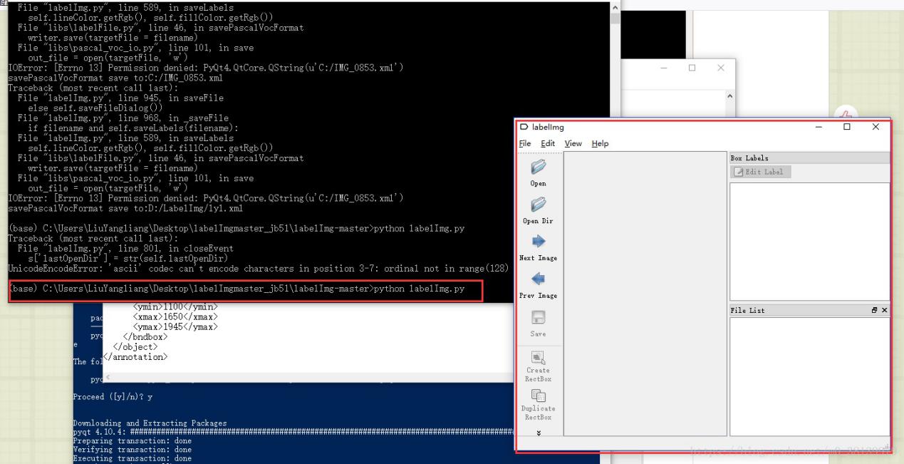Click the console window's scroll up arrow
Image resolution: width=904 pixels, height=464 pixels.
pos(615,6)
